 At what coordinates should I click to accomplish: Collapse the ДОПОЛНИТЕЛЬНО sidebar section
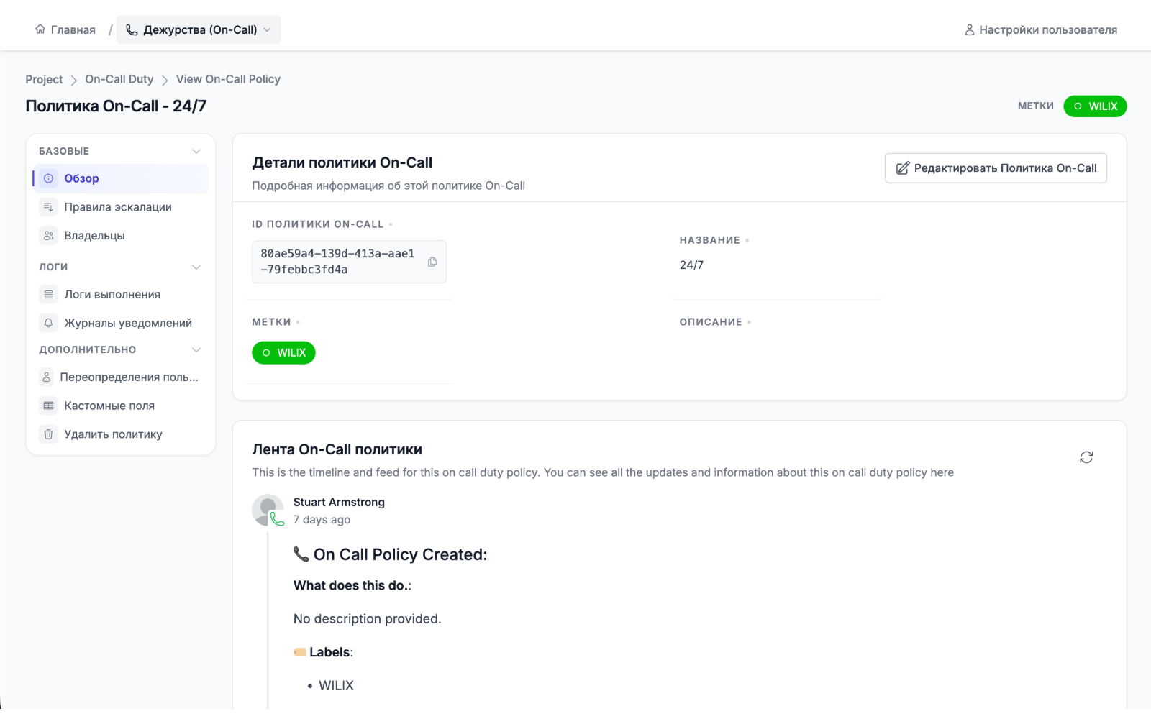[196, 350]
